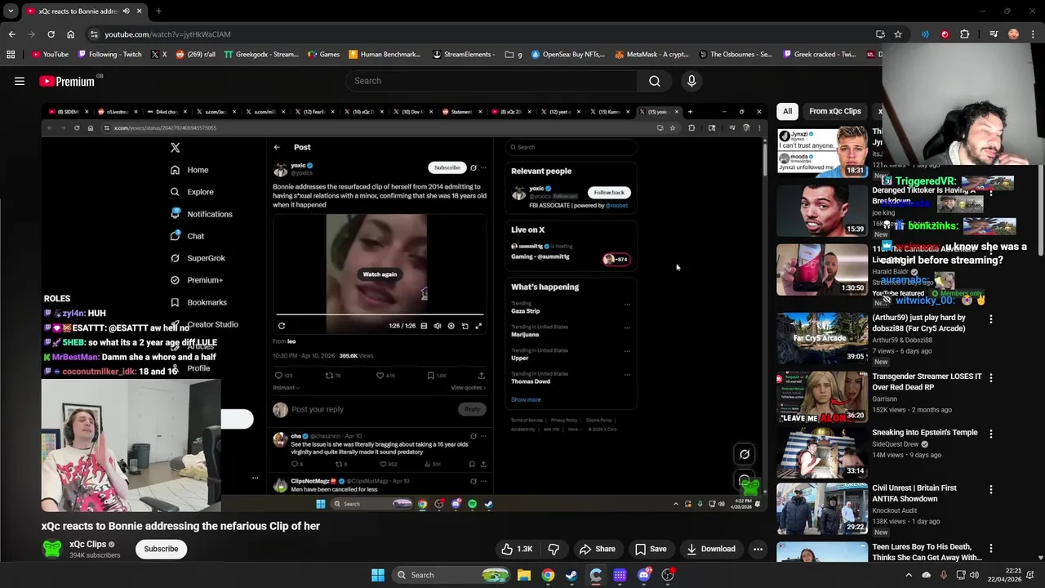Open the Chrome extensions puzzle icon

click(964, 34)
